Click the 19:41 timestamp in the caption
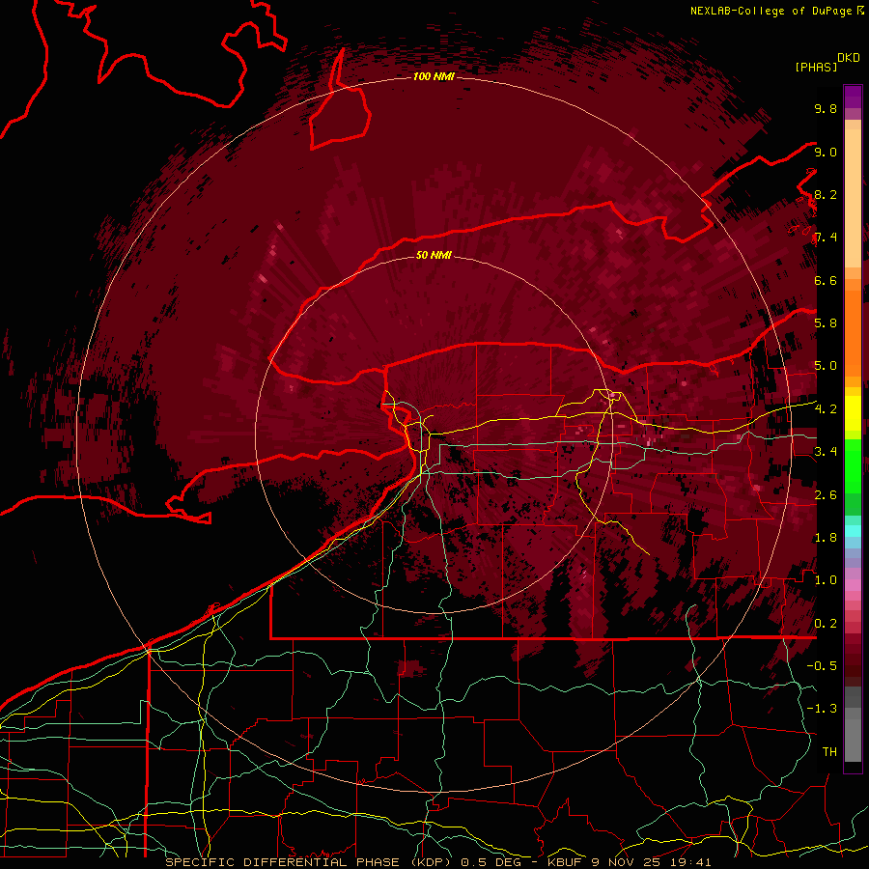This screenshot has width=869, height=869. (692, 862)
